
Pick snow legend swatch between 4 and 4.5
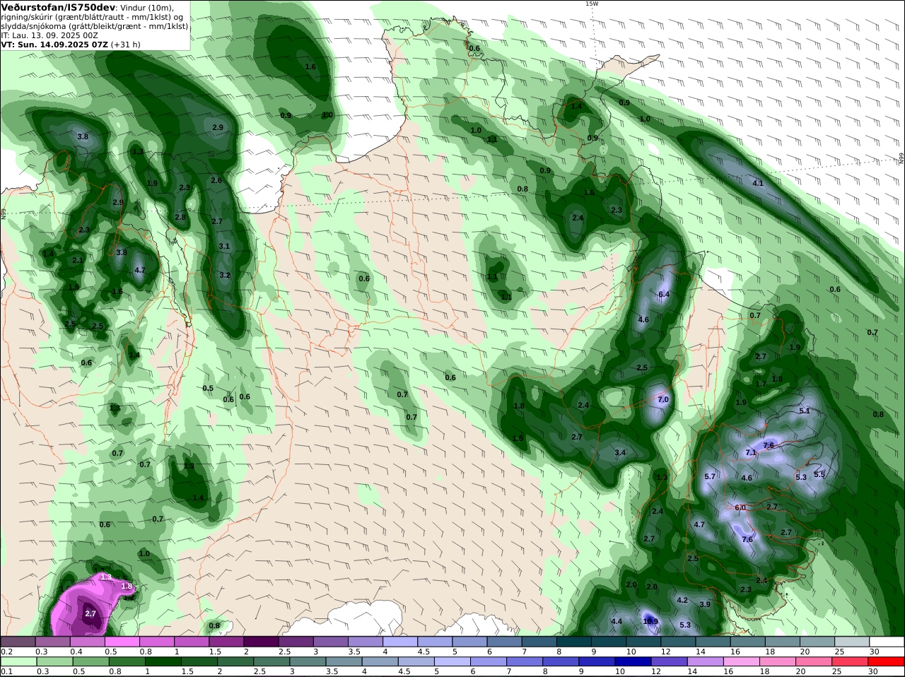click(x=400, y=641)
